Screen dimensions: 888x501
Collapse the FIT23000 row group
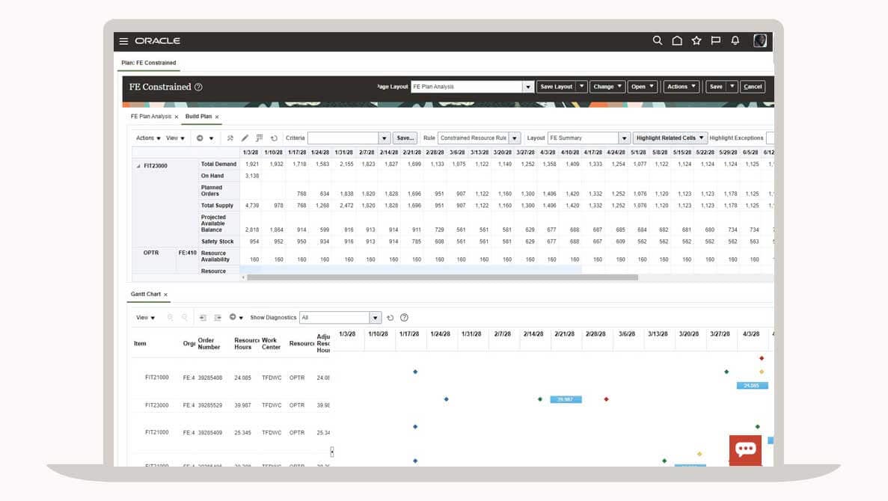click(x=138, y=166)
